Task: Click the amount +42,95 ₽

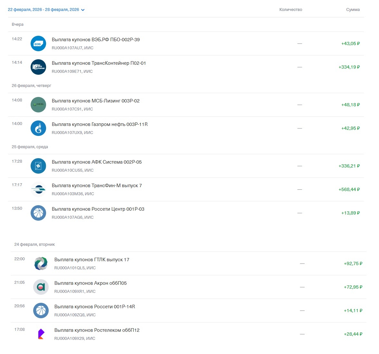Action: click(x=351, y=128)
